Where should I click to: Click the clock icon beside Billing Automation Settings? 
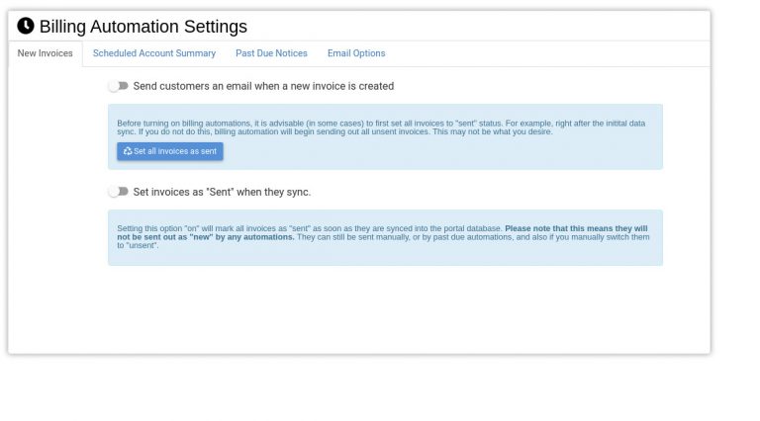(26, 26)
